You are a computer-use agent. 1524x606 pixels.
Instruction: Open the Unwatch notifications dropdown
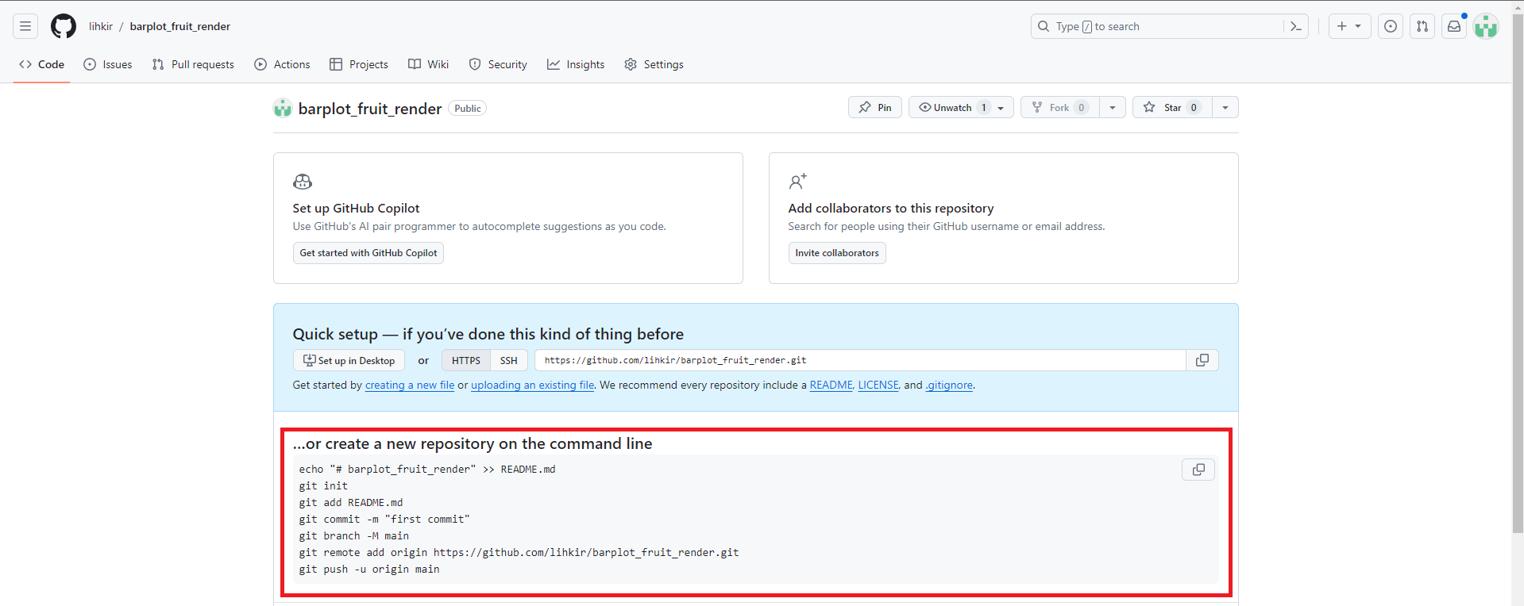[961, 107]
